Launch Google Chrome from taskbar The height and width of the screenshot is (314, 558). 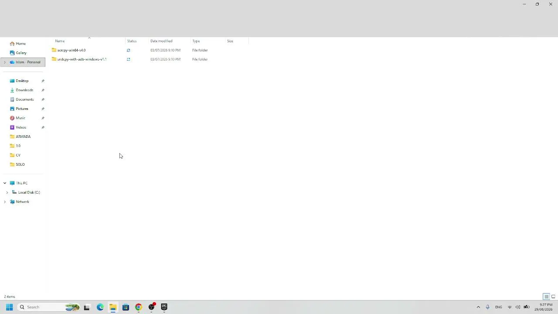point(139,307)
